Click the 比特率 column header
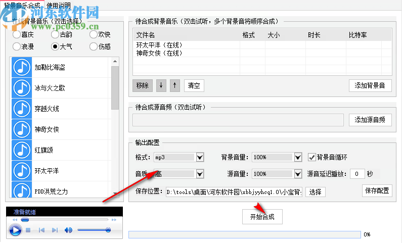The height and width of the screenshot is (243, 402). pos(364,35)
